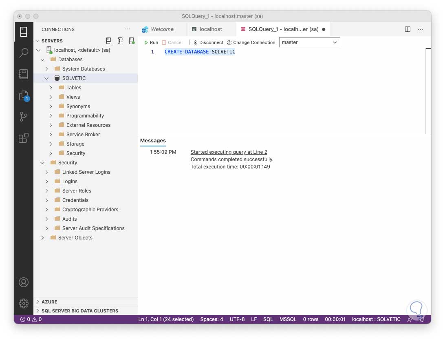The image size is (445, 341).
Task: Toggle split editor layout icon
Action: [408, 29]
